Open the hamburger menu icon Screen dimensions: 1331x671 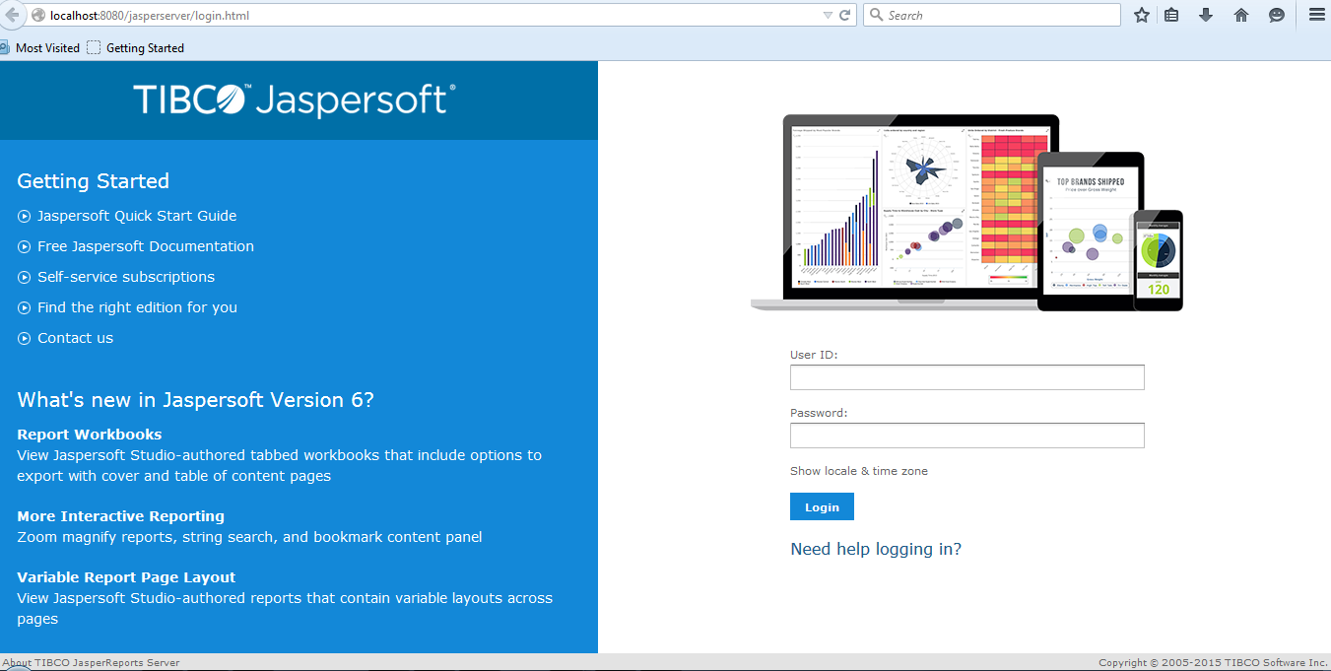[x=1317, y=15]
